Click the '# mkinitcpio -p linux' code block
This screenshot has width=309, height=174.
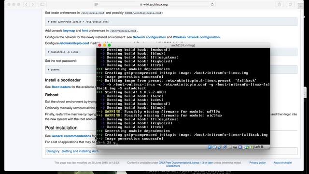(x=71, y=52)
